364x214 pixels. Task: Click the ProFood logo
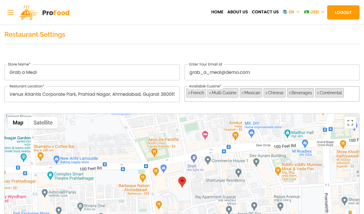(x=45, y=12)
